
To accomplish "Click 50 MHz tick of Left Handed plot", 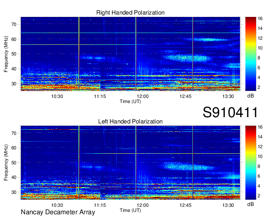I will pyautogui.click(x=14, y=163).
